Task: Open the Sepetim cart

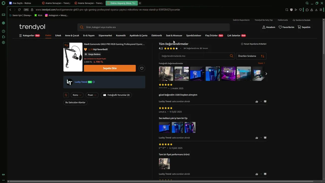Action: pyautogui.click(x=304, y=27)
